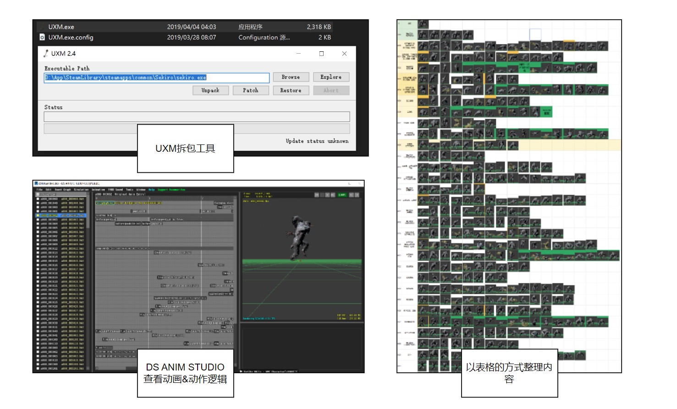The image size is (677, 409).
Task: Open the Tools menu in DS Anim Studio
Action: [130, 189]
